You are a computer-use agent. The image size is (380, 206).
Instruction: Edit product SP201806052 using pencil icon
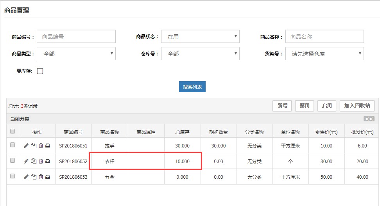[26, 161]
